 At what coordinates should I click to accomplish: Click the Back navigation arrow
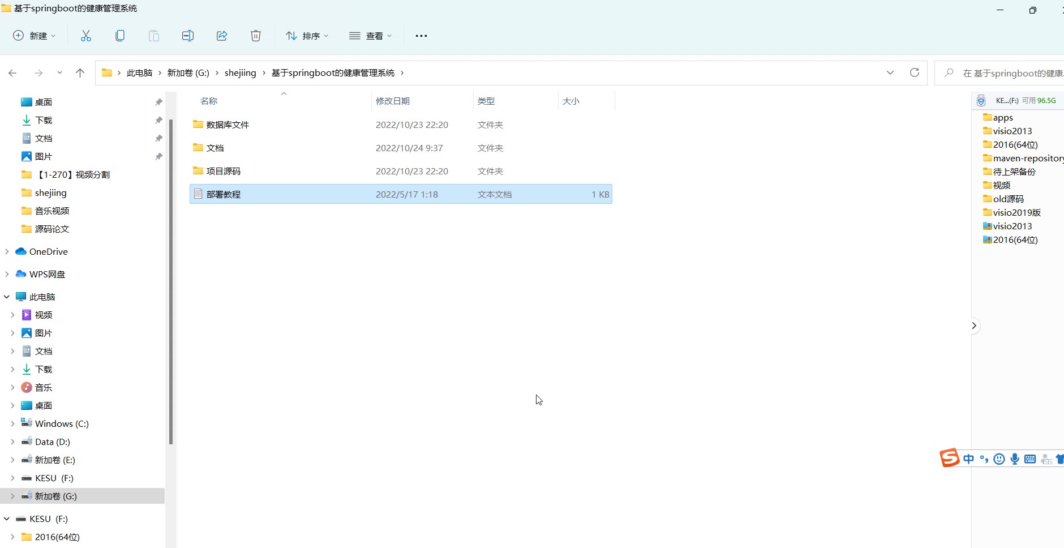pyautogui.click(x=12, y=72)
